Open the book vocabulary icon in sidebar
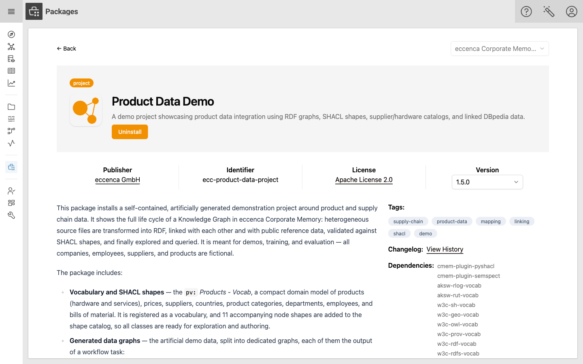 [x=11, y=71]
